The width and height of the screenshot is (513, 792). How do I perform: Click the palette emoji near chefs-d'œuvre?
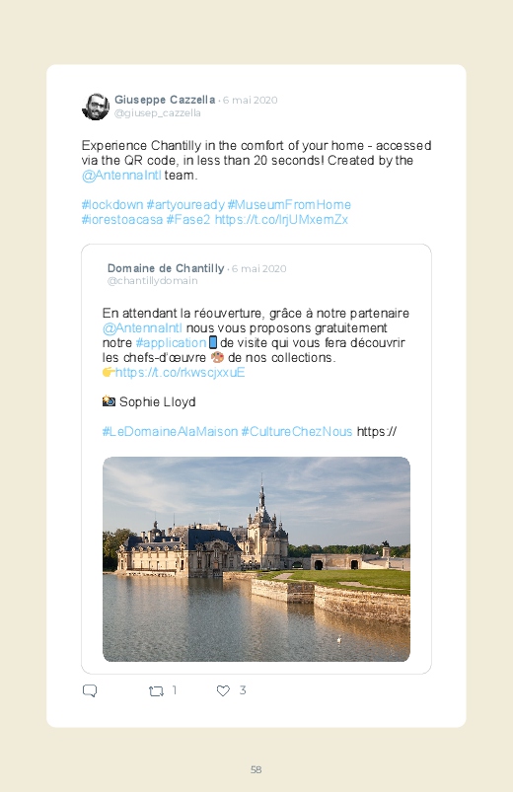point(217,358)
